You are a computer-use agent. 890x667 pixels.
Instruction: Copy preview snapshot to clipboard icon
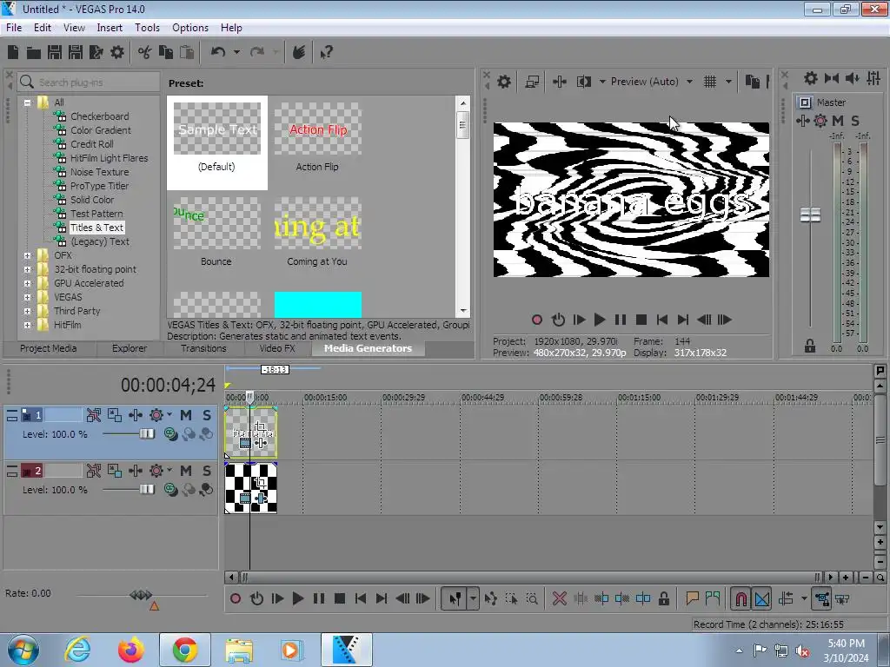click(752, 82)
